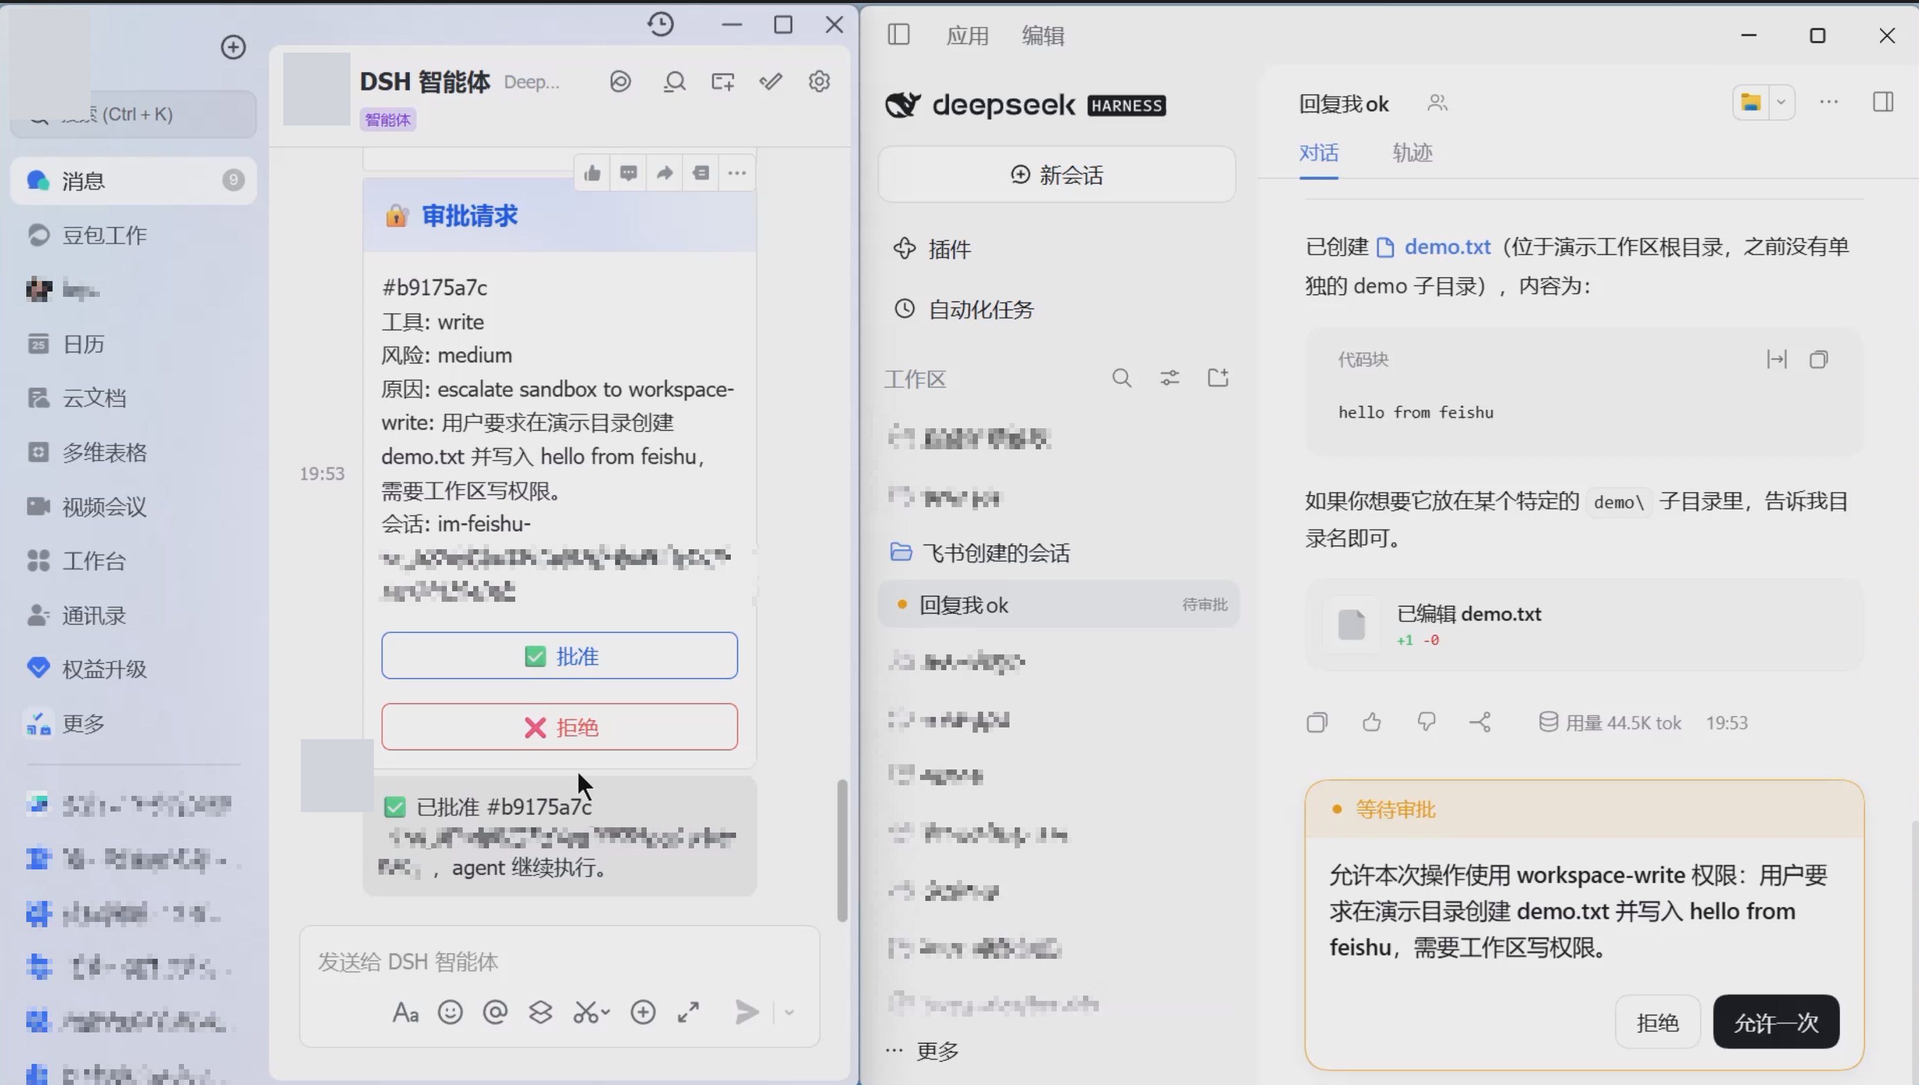Open the 编辑 menu
Screen dimensions: 1919x1085
[x=1043, y=35]
